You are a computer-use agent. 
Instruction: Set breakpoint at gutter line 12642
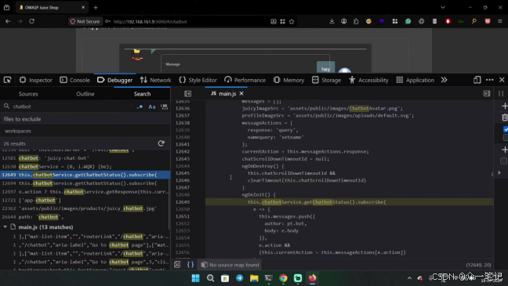pyautogui.click(x=183, y=151)
